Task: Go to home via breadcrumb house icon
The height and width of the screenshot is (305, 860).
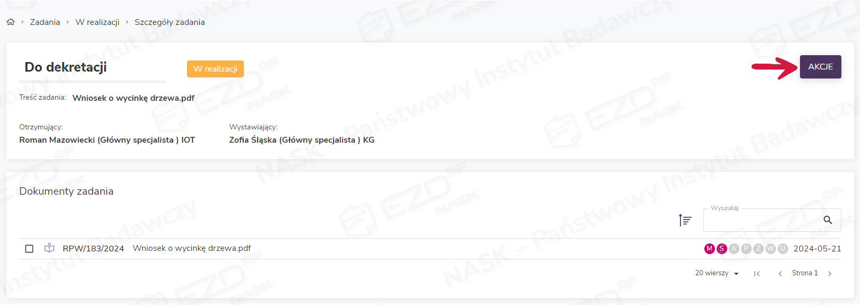Action: 11,22
